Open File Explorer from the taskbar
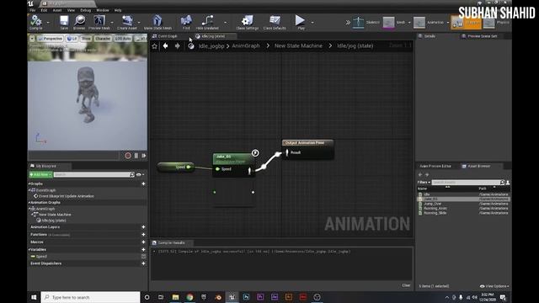The height and width of the screenshot is (303, 539). pos(175,297)
